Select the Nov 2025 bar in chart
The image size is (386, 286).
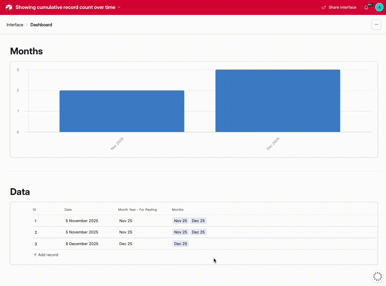[x=122, y=111]
